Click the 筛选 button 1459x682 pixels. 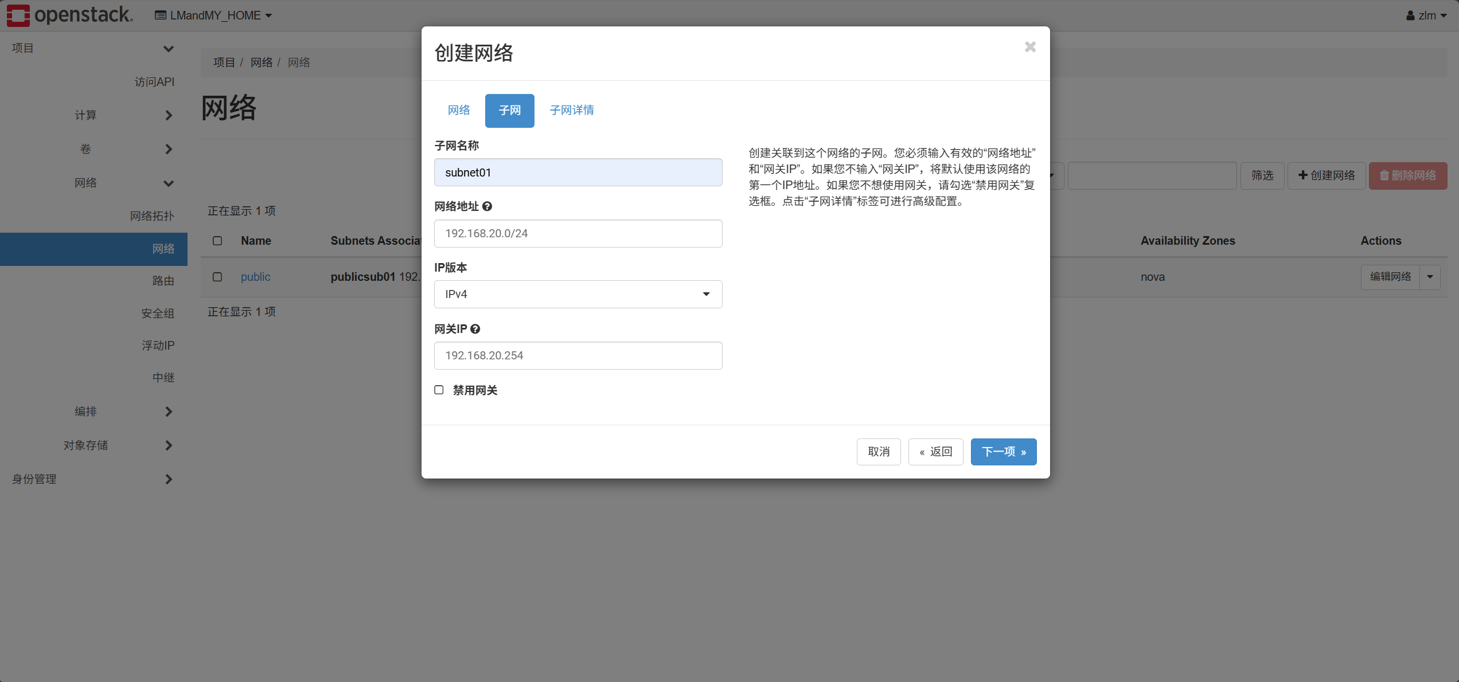1262,175
